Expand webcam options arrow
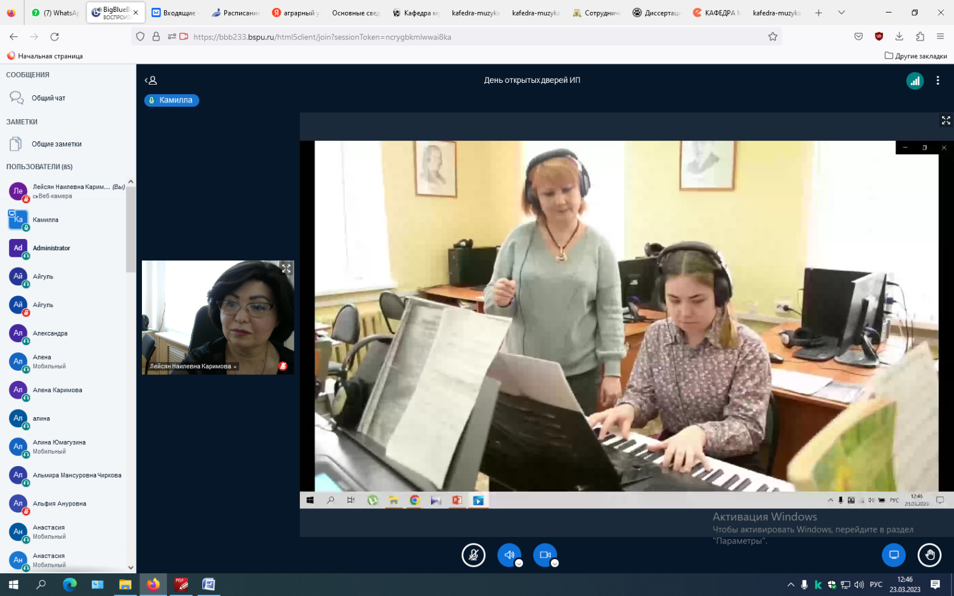Screen dimensions: 954x596 coord(555,563)
